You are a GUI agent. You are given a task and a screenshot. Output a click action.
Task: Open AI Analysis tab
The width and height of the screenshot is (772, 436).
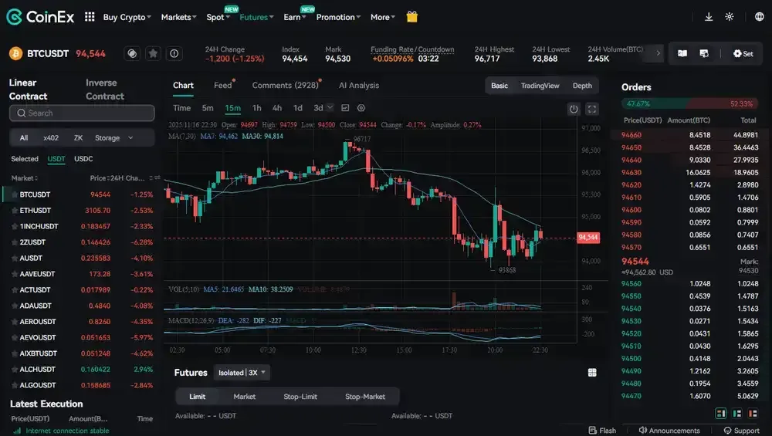click(x=359, y=86)
